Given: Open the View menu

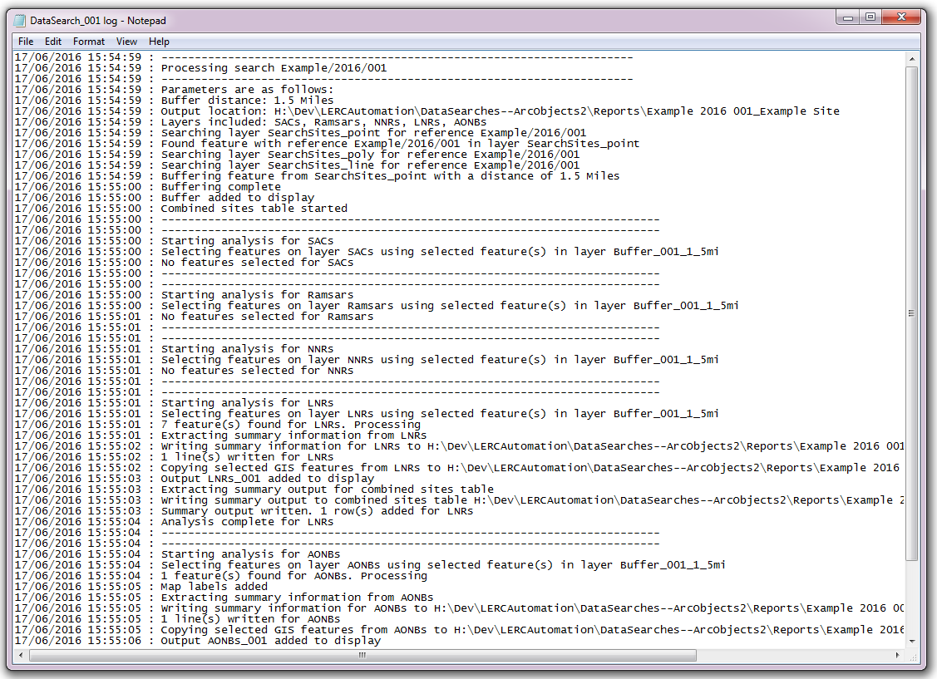Looking at the screenshot, I should click(126, 42).
